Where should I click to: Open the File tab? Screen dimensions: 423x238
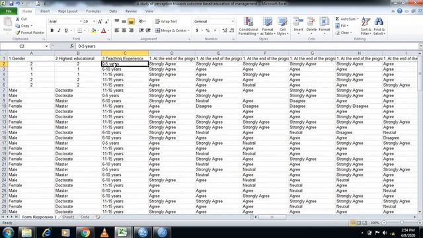[9, 11]
